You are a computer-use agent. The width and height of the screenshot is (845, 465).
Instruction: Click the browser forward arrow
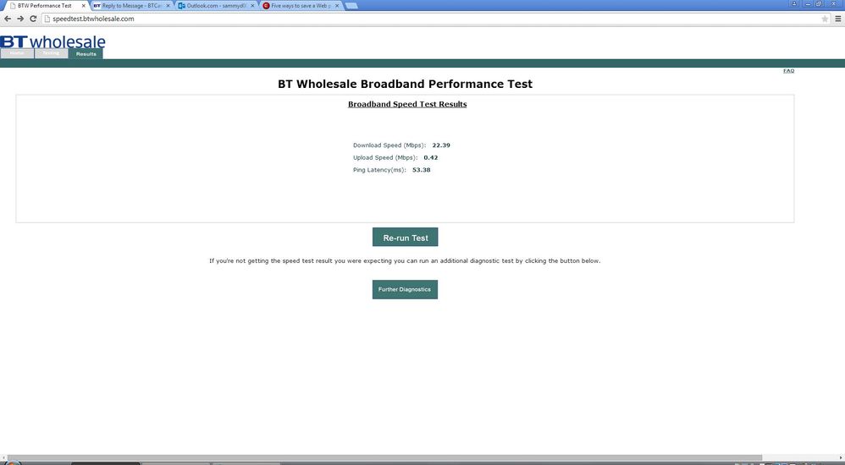20,19
